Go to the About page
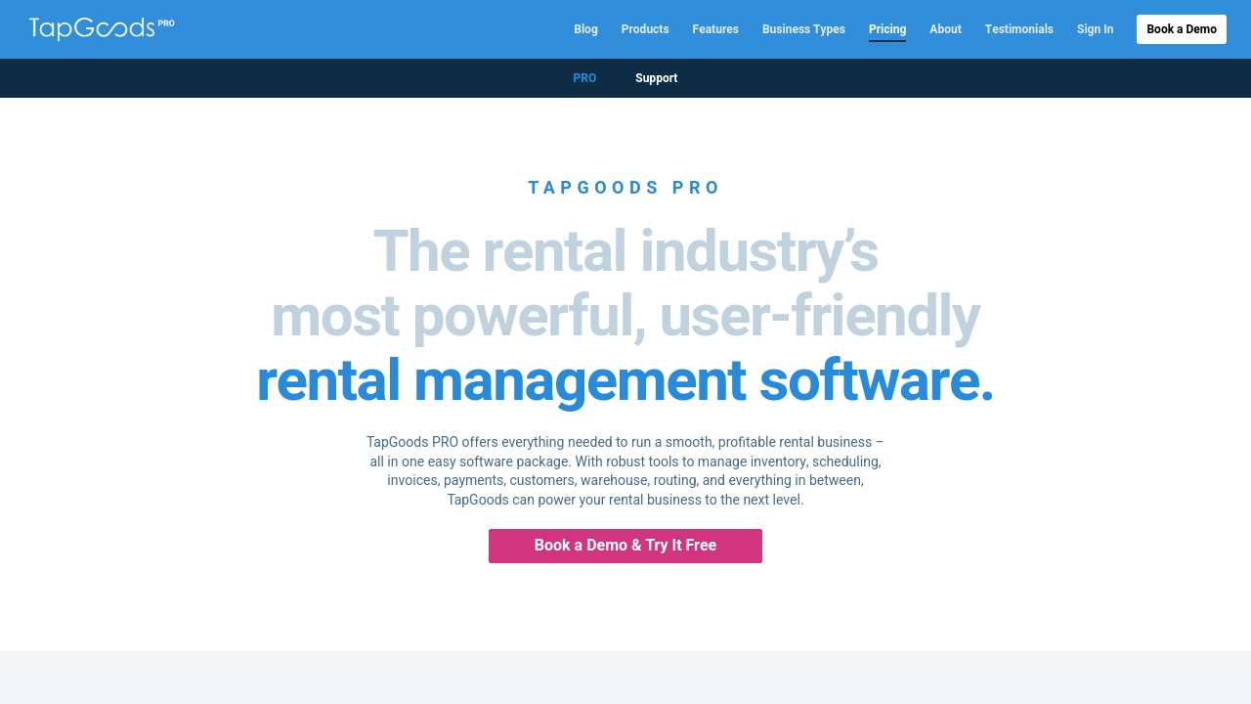This screenshot has width=1251, height=704. (945, 29)
